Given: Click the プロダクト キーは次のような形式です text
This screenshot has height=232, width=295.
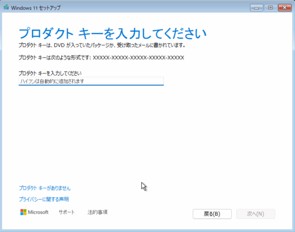Looking at the screenshot, I should (x=55, y=58).
